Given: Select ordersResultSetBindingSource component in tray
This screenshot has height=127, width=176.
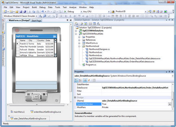Looking at the screenshot, I should pos(46,112).
